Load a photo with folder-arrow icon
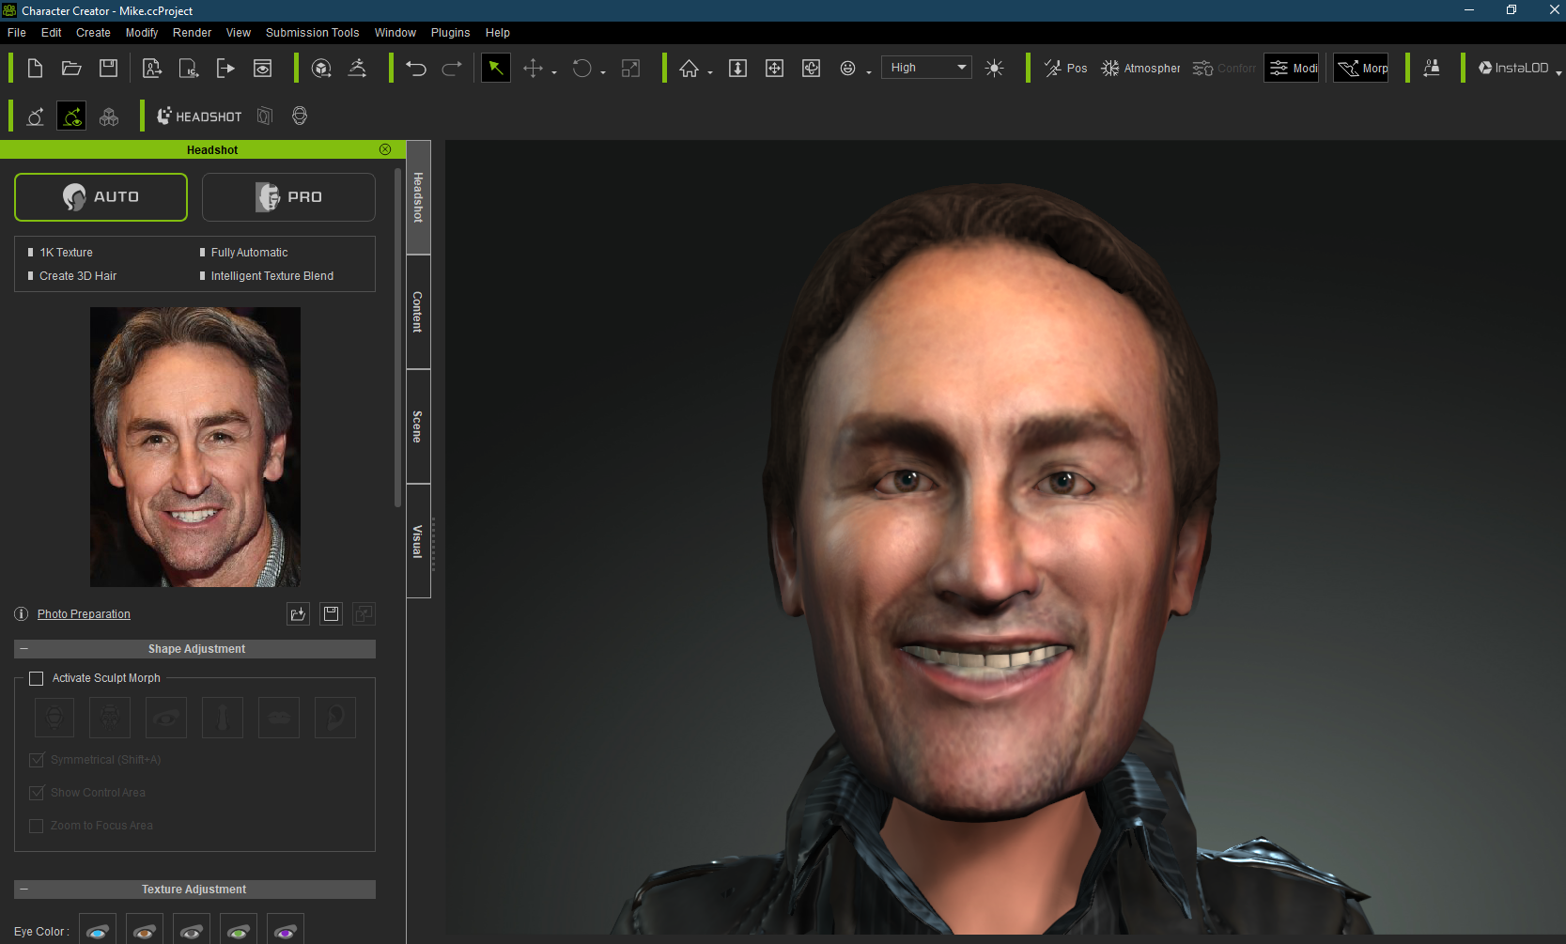The width and height of the screenshot is (1566, 944). pos(299,614)
